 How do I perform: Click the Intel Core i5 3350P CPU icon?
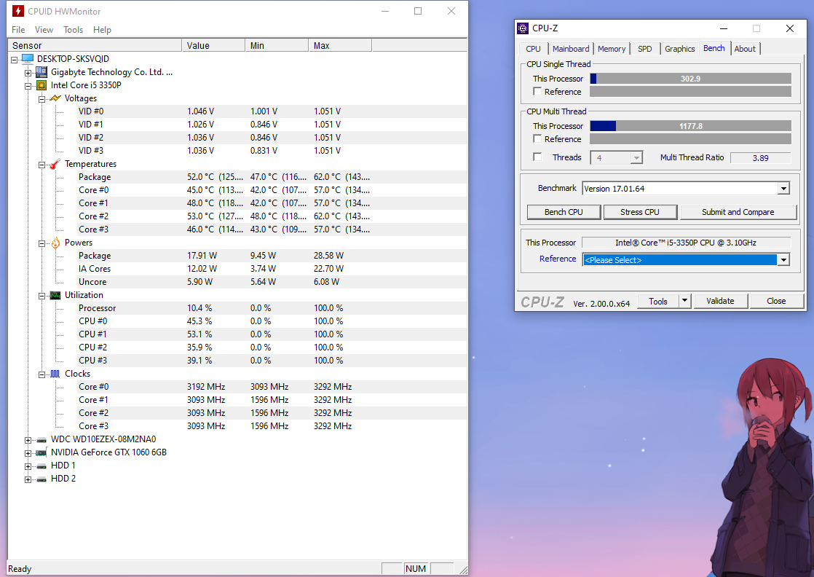pyautogui.click(x=42, y=85)
